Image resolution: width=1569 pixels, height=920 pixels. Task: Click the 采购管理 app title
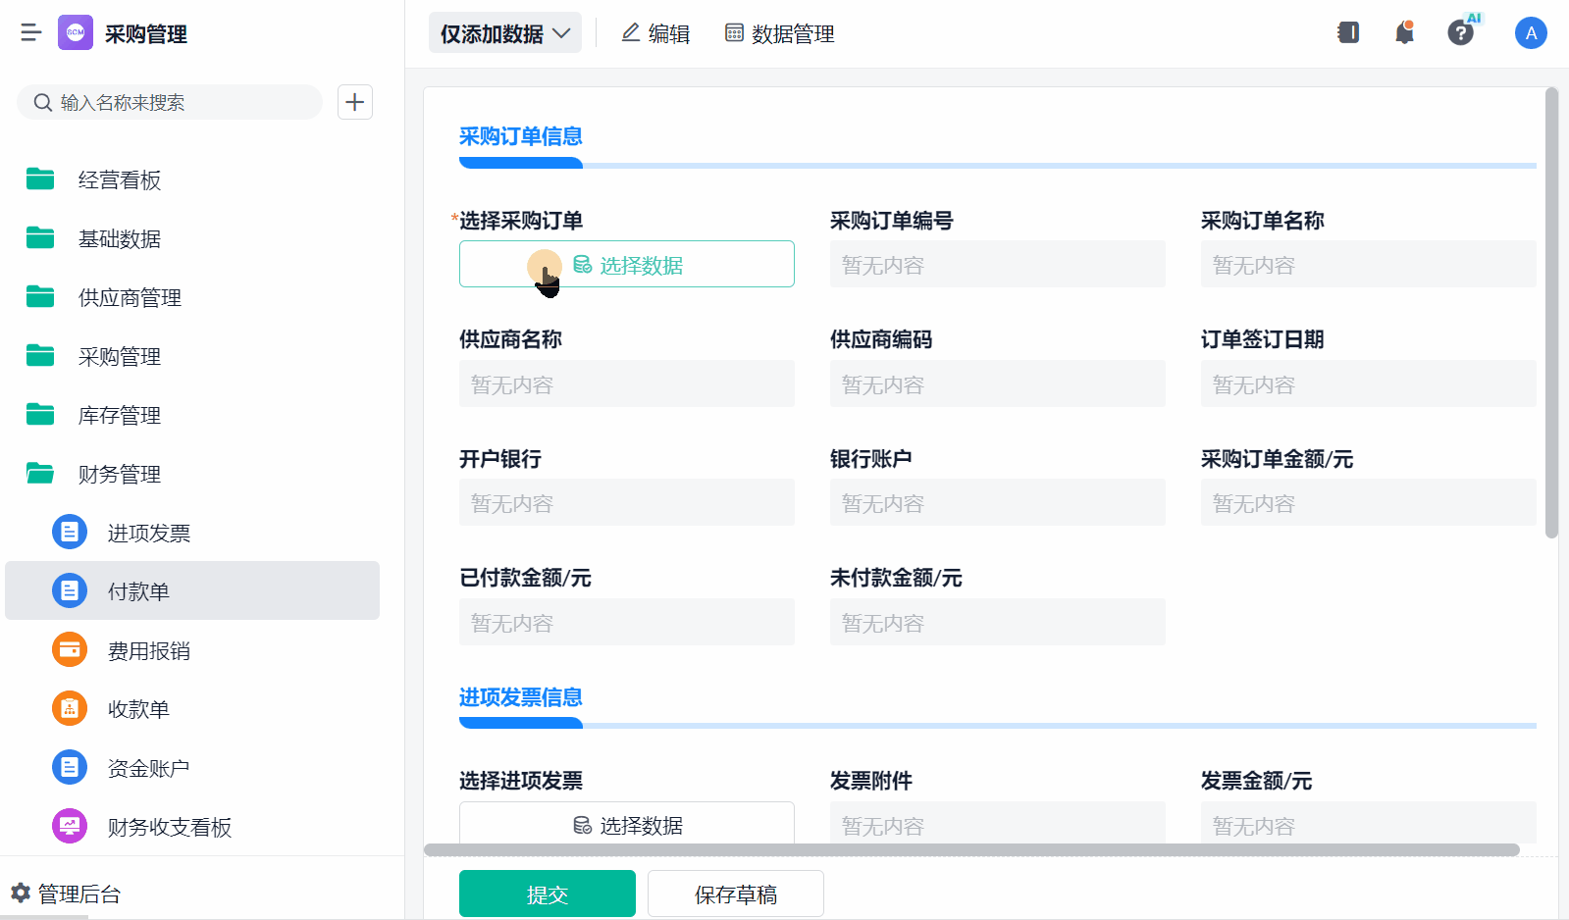[x=146, y=34]
